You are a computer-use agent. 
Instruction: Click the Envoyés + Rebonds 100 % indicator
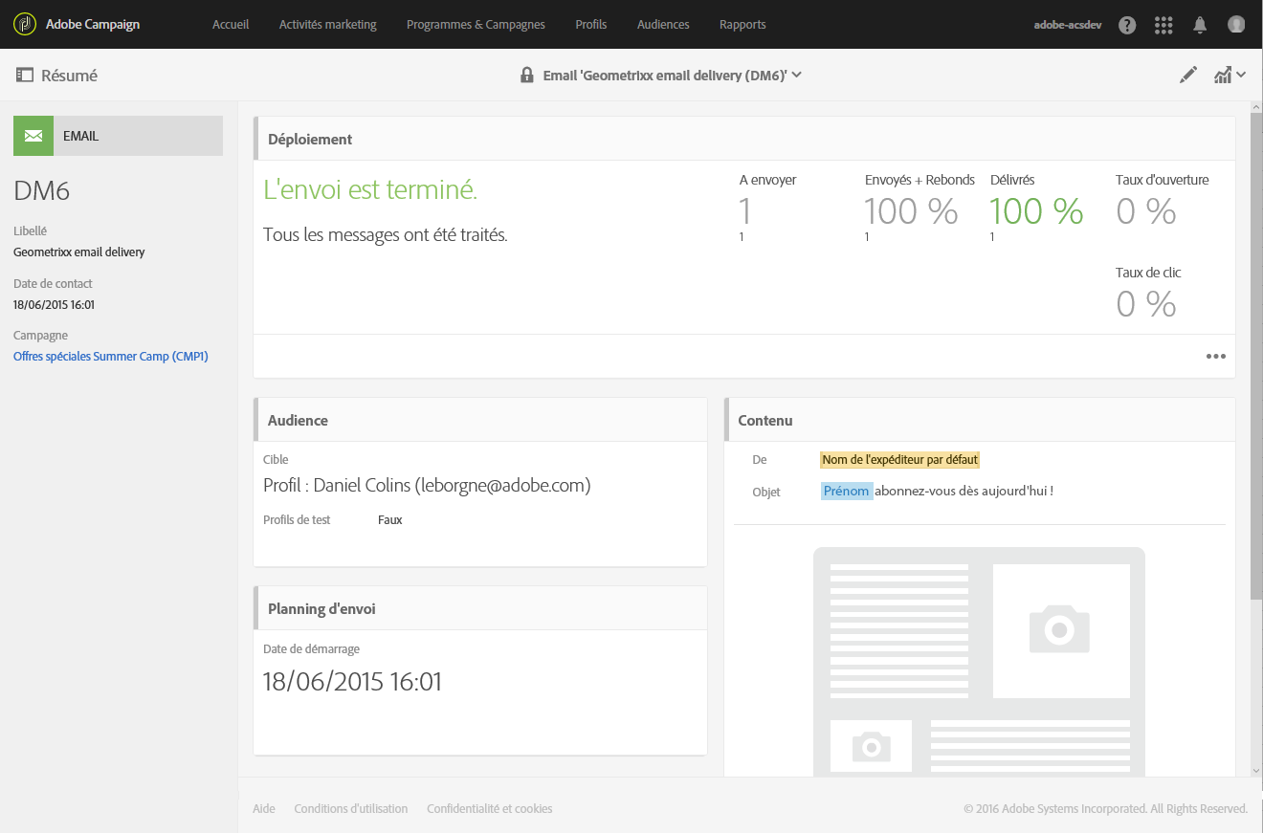point(911,211)
